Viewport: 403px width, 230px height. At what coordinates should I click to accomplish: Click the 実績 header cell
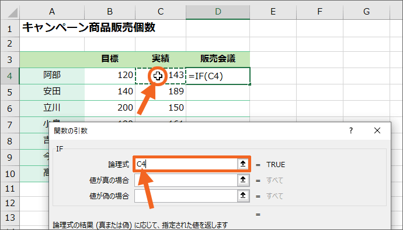(161, 59)
